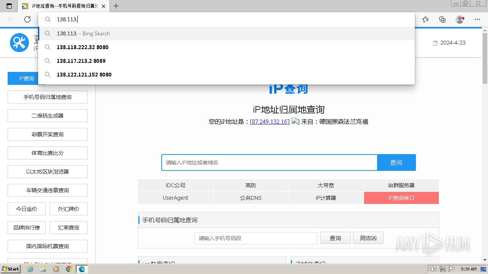Choose suggestion 138.117.213.2 8089
Viewport: 488px width, 274px height.
click(x=226, y=61)
